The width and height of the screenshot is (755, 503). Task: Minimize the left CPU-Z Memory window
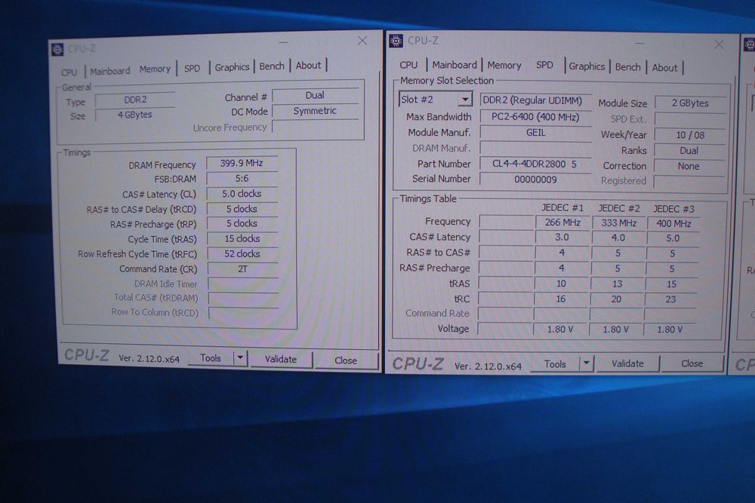coord(283,43)
